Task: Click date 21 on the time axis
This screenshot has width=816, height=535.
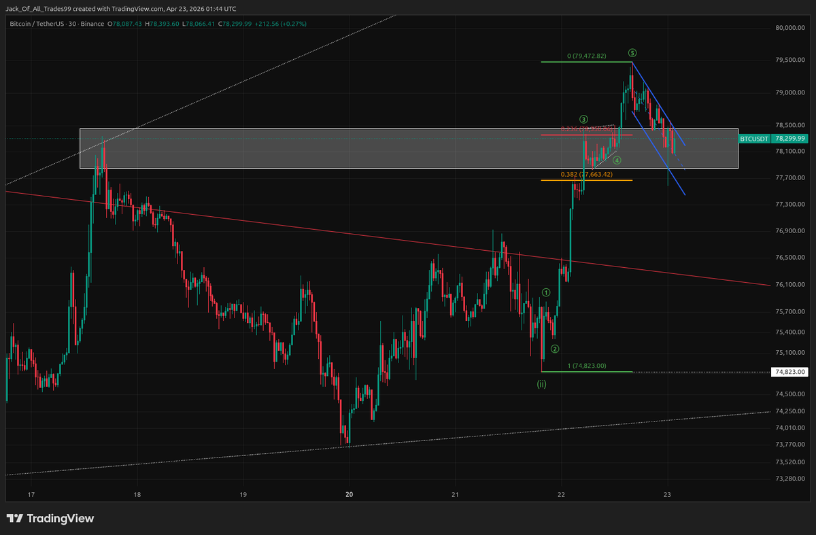Action: pos(455,494)
